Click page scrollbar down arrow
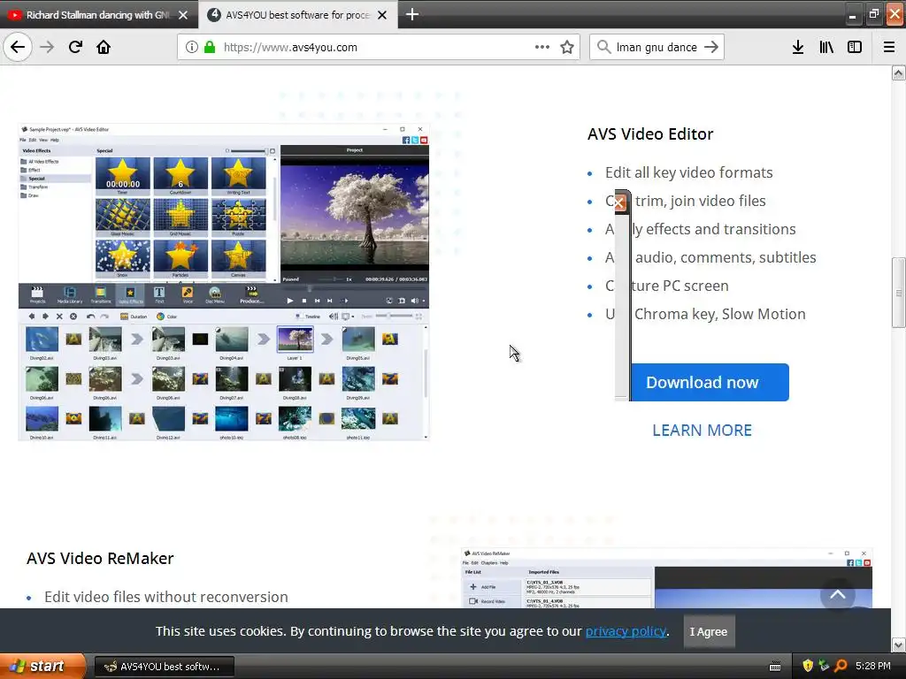The height and width of the screenshot is (679, 906). point(899,645)
